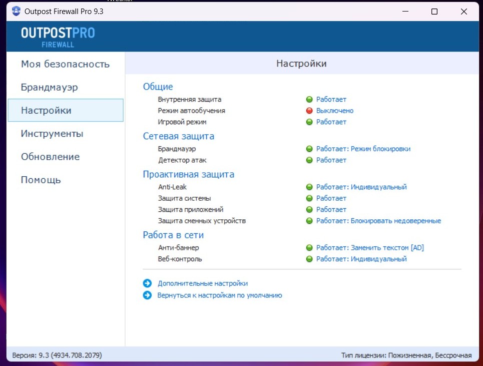Click red status dot for Режим автообучения
483x366 pixels.
309,111
